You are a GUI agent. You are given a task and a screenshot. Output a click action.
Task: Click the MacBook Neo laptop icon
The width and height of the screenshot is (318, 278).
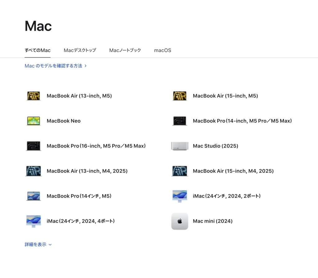click(x=34, y=121)
